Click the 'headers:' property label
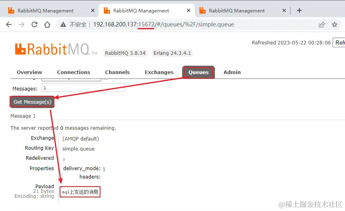The height and width of the screenshot is (211, 345). point(90,177)
